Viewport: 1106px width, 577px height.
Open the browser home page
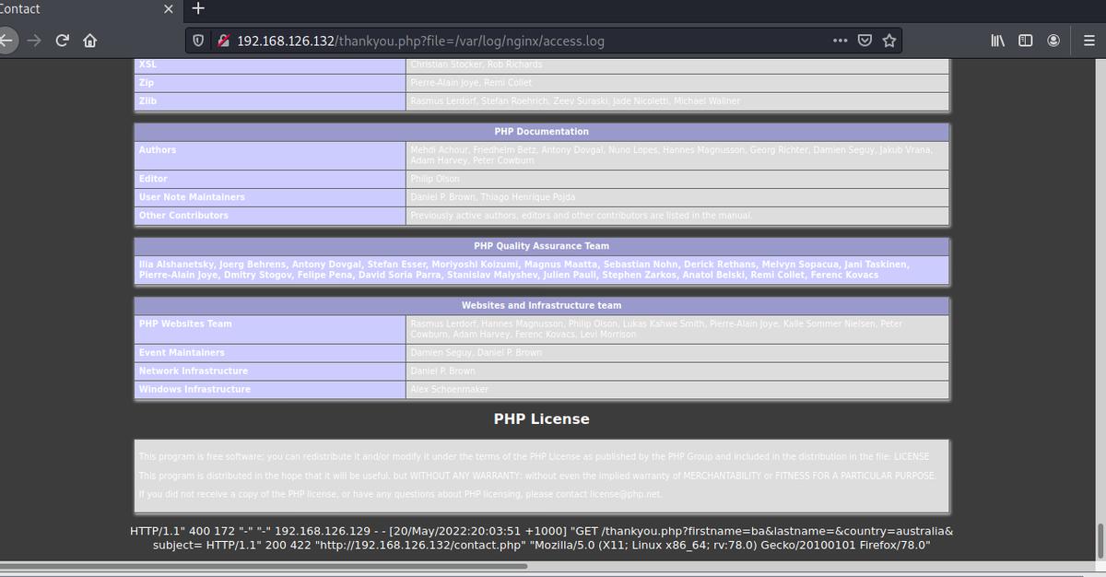(x=90, y=41)
